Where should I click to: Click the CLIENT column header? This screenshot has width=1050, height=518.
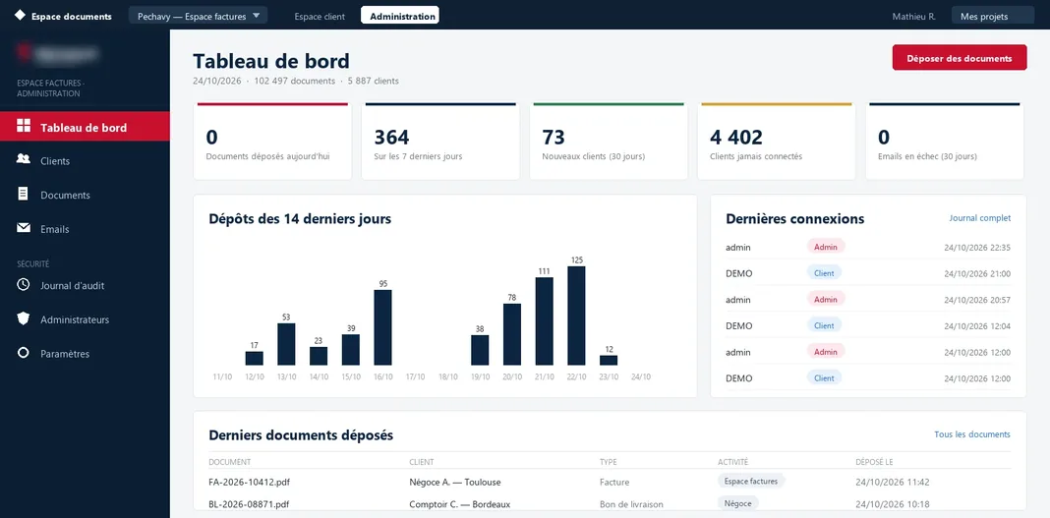click(x=421, y=462)
